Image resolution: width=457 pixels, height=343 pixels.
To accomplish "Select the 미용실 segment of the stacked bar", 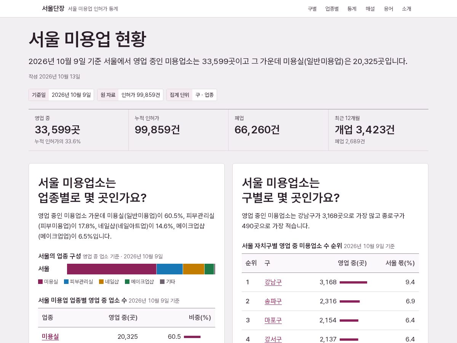I will pyautogui.click(x=112, y=269).
